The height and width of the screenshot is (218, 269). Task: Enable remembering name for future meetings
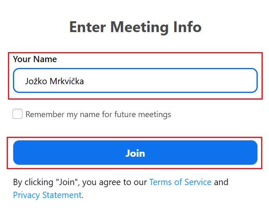point(17,114)
